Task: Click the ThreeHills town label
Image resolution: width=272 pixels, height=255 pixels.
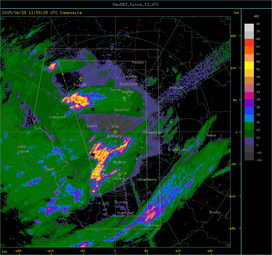Action: click(152, 133)
